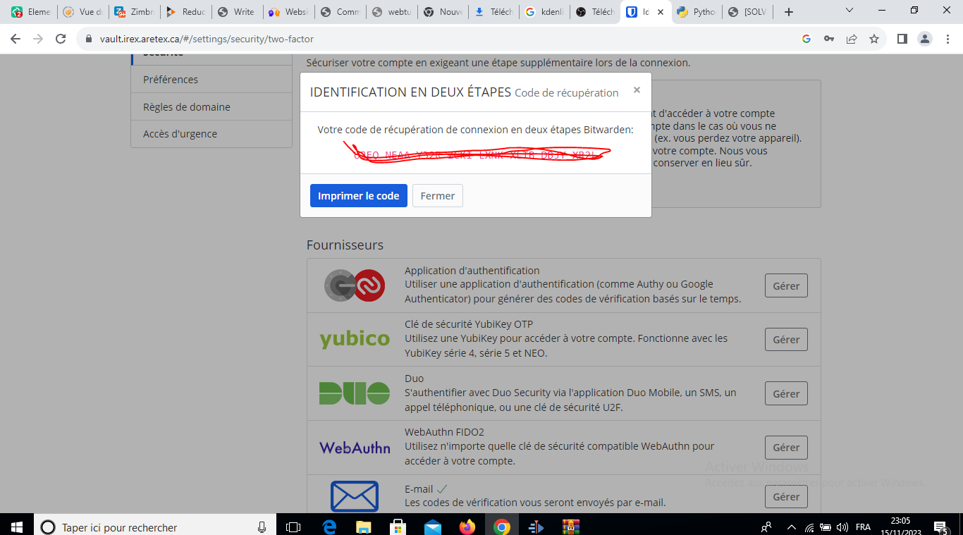This screenshot has width=963, height=535.
Task: Click Gérer for the E-mail provider
Action: (x=786, y=496)
